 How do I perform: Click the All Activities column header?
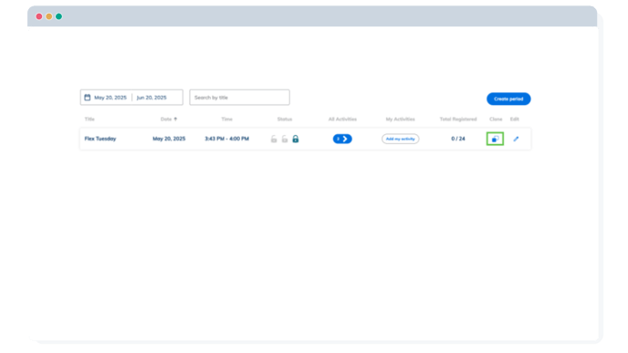pos(342,119)
